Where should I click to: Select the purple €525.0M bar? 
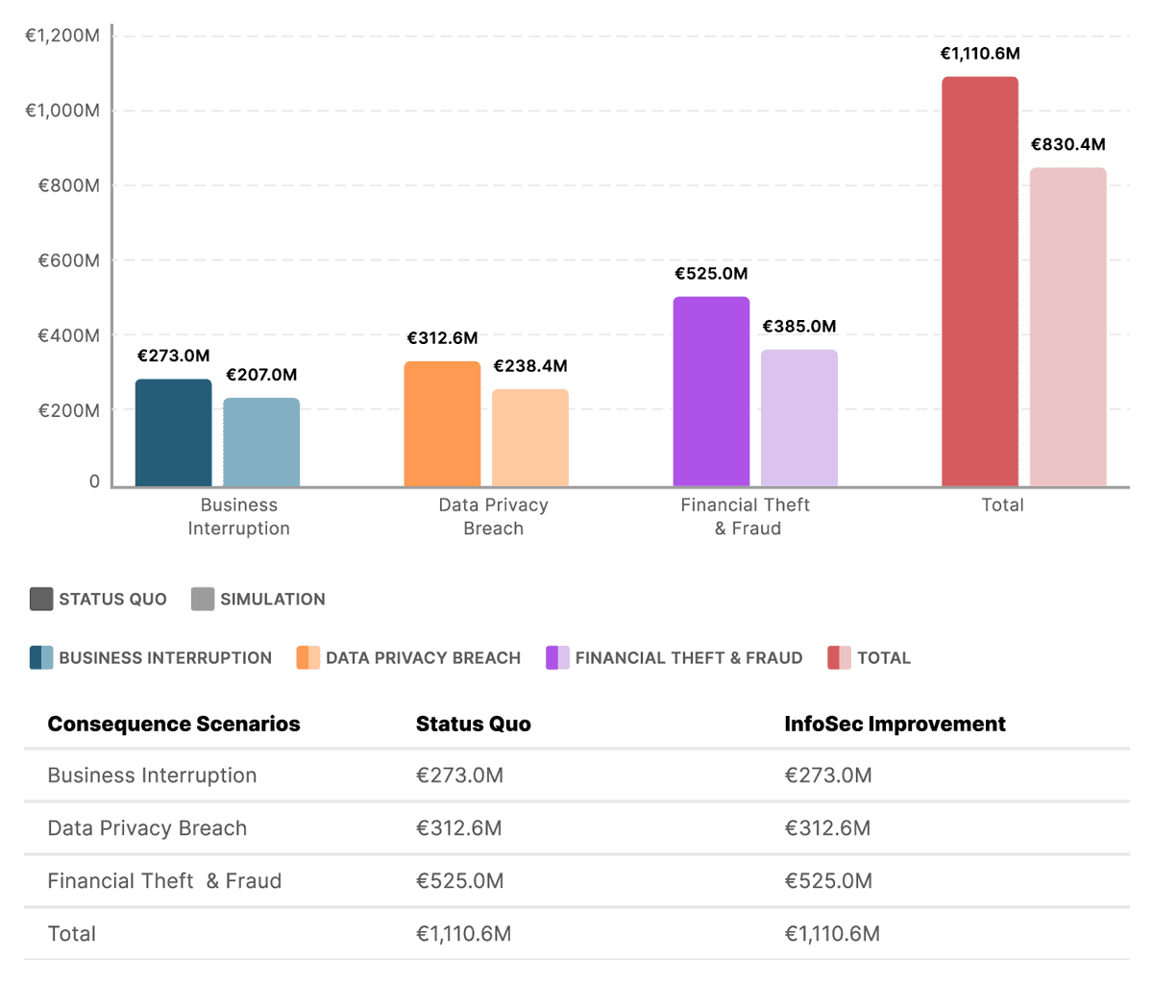711,391
